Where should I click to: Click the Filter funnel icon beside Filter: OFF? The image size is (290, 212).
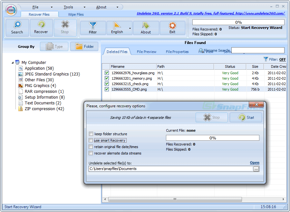[266, 59]
